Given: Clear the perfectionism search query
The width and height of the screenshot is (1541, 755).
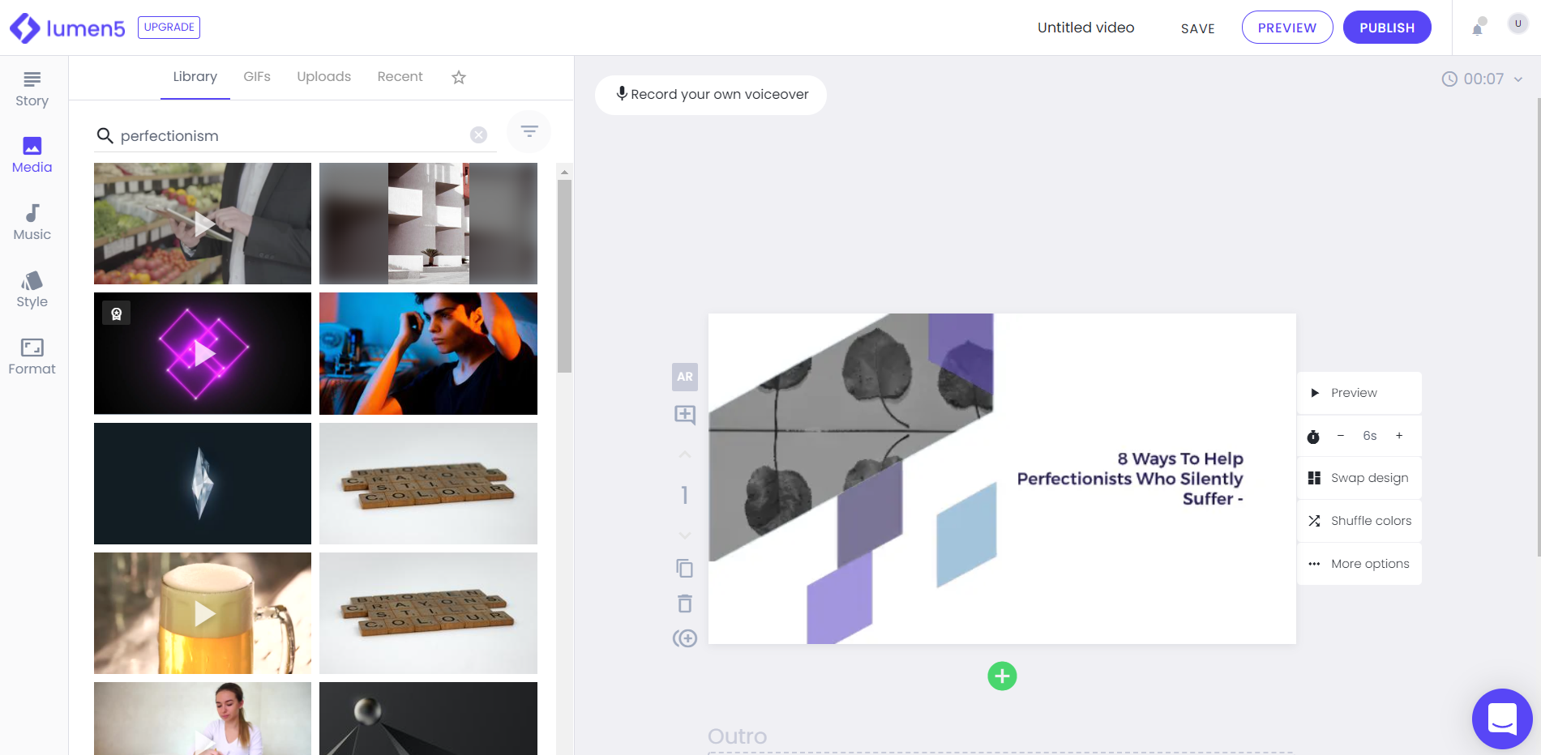Looking at the screenshot, I should [477, 134].
